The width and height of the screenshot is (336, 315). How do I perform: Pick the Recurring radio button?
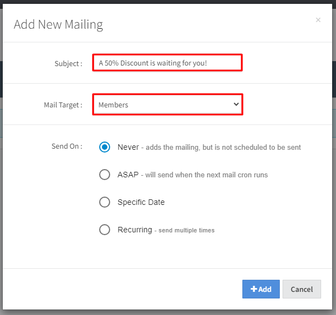[105, 230]
